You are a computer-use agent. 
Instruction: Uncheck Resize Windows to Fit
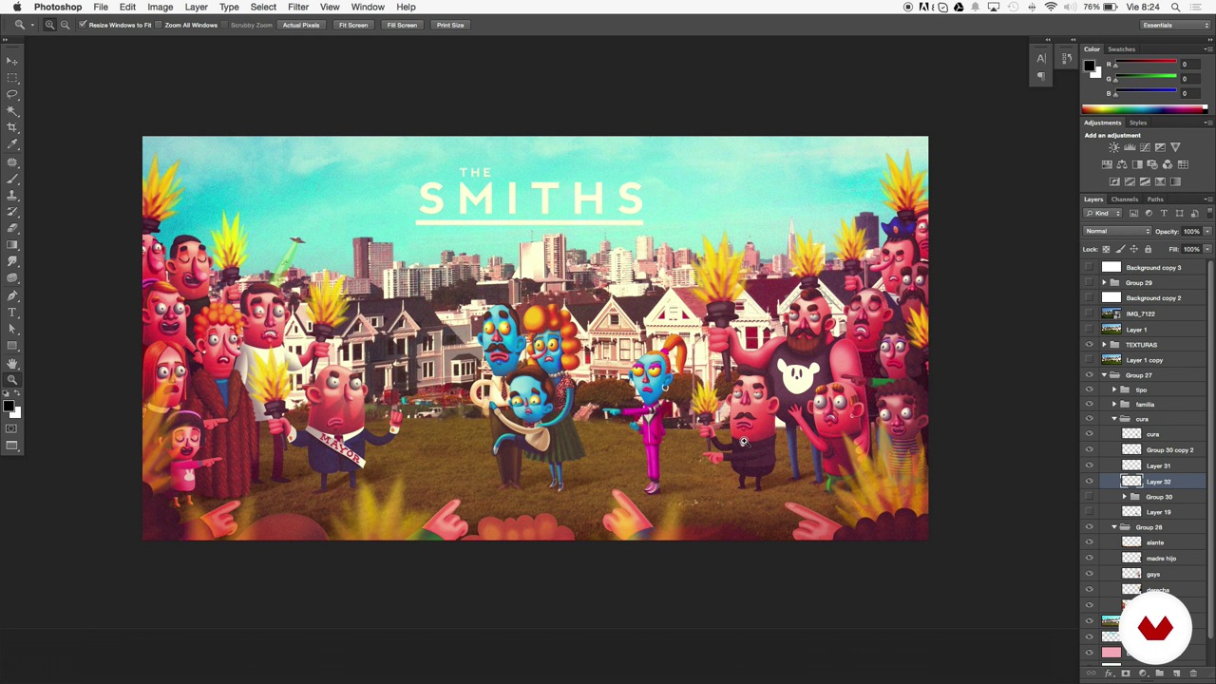coord(83,25)
